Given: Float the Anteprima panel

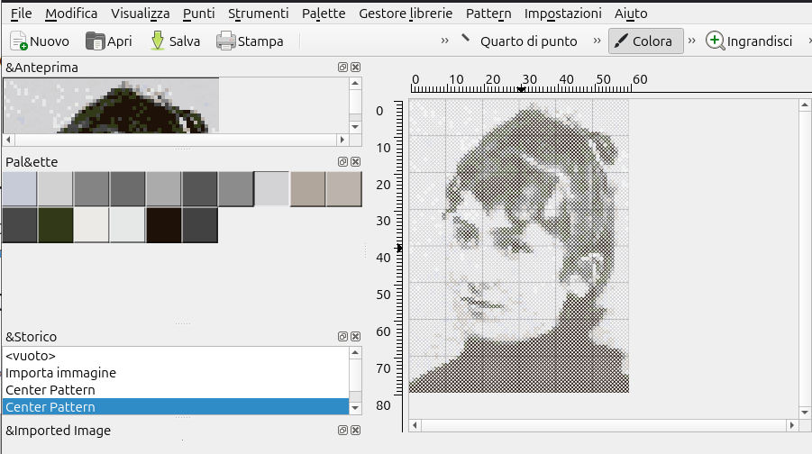Looking at the screenshot, I should 342,68.
